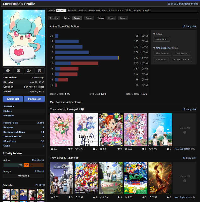Select the Overview sub-tab
This screenshot has width=200, height=202.
[x=54, y=18]
